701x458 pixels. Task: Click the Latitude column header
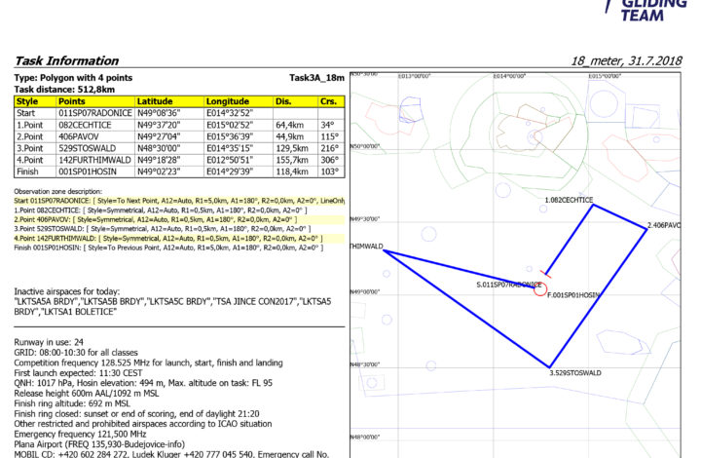155,100
